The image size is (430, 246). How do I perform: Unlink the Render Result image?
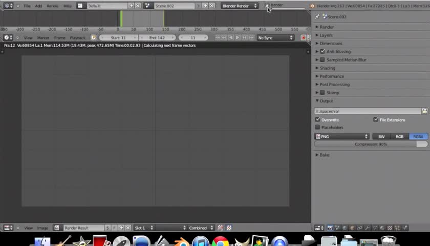(128, 228)
